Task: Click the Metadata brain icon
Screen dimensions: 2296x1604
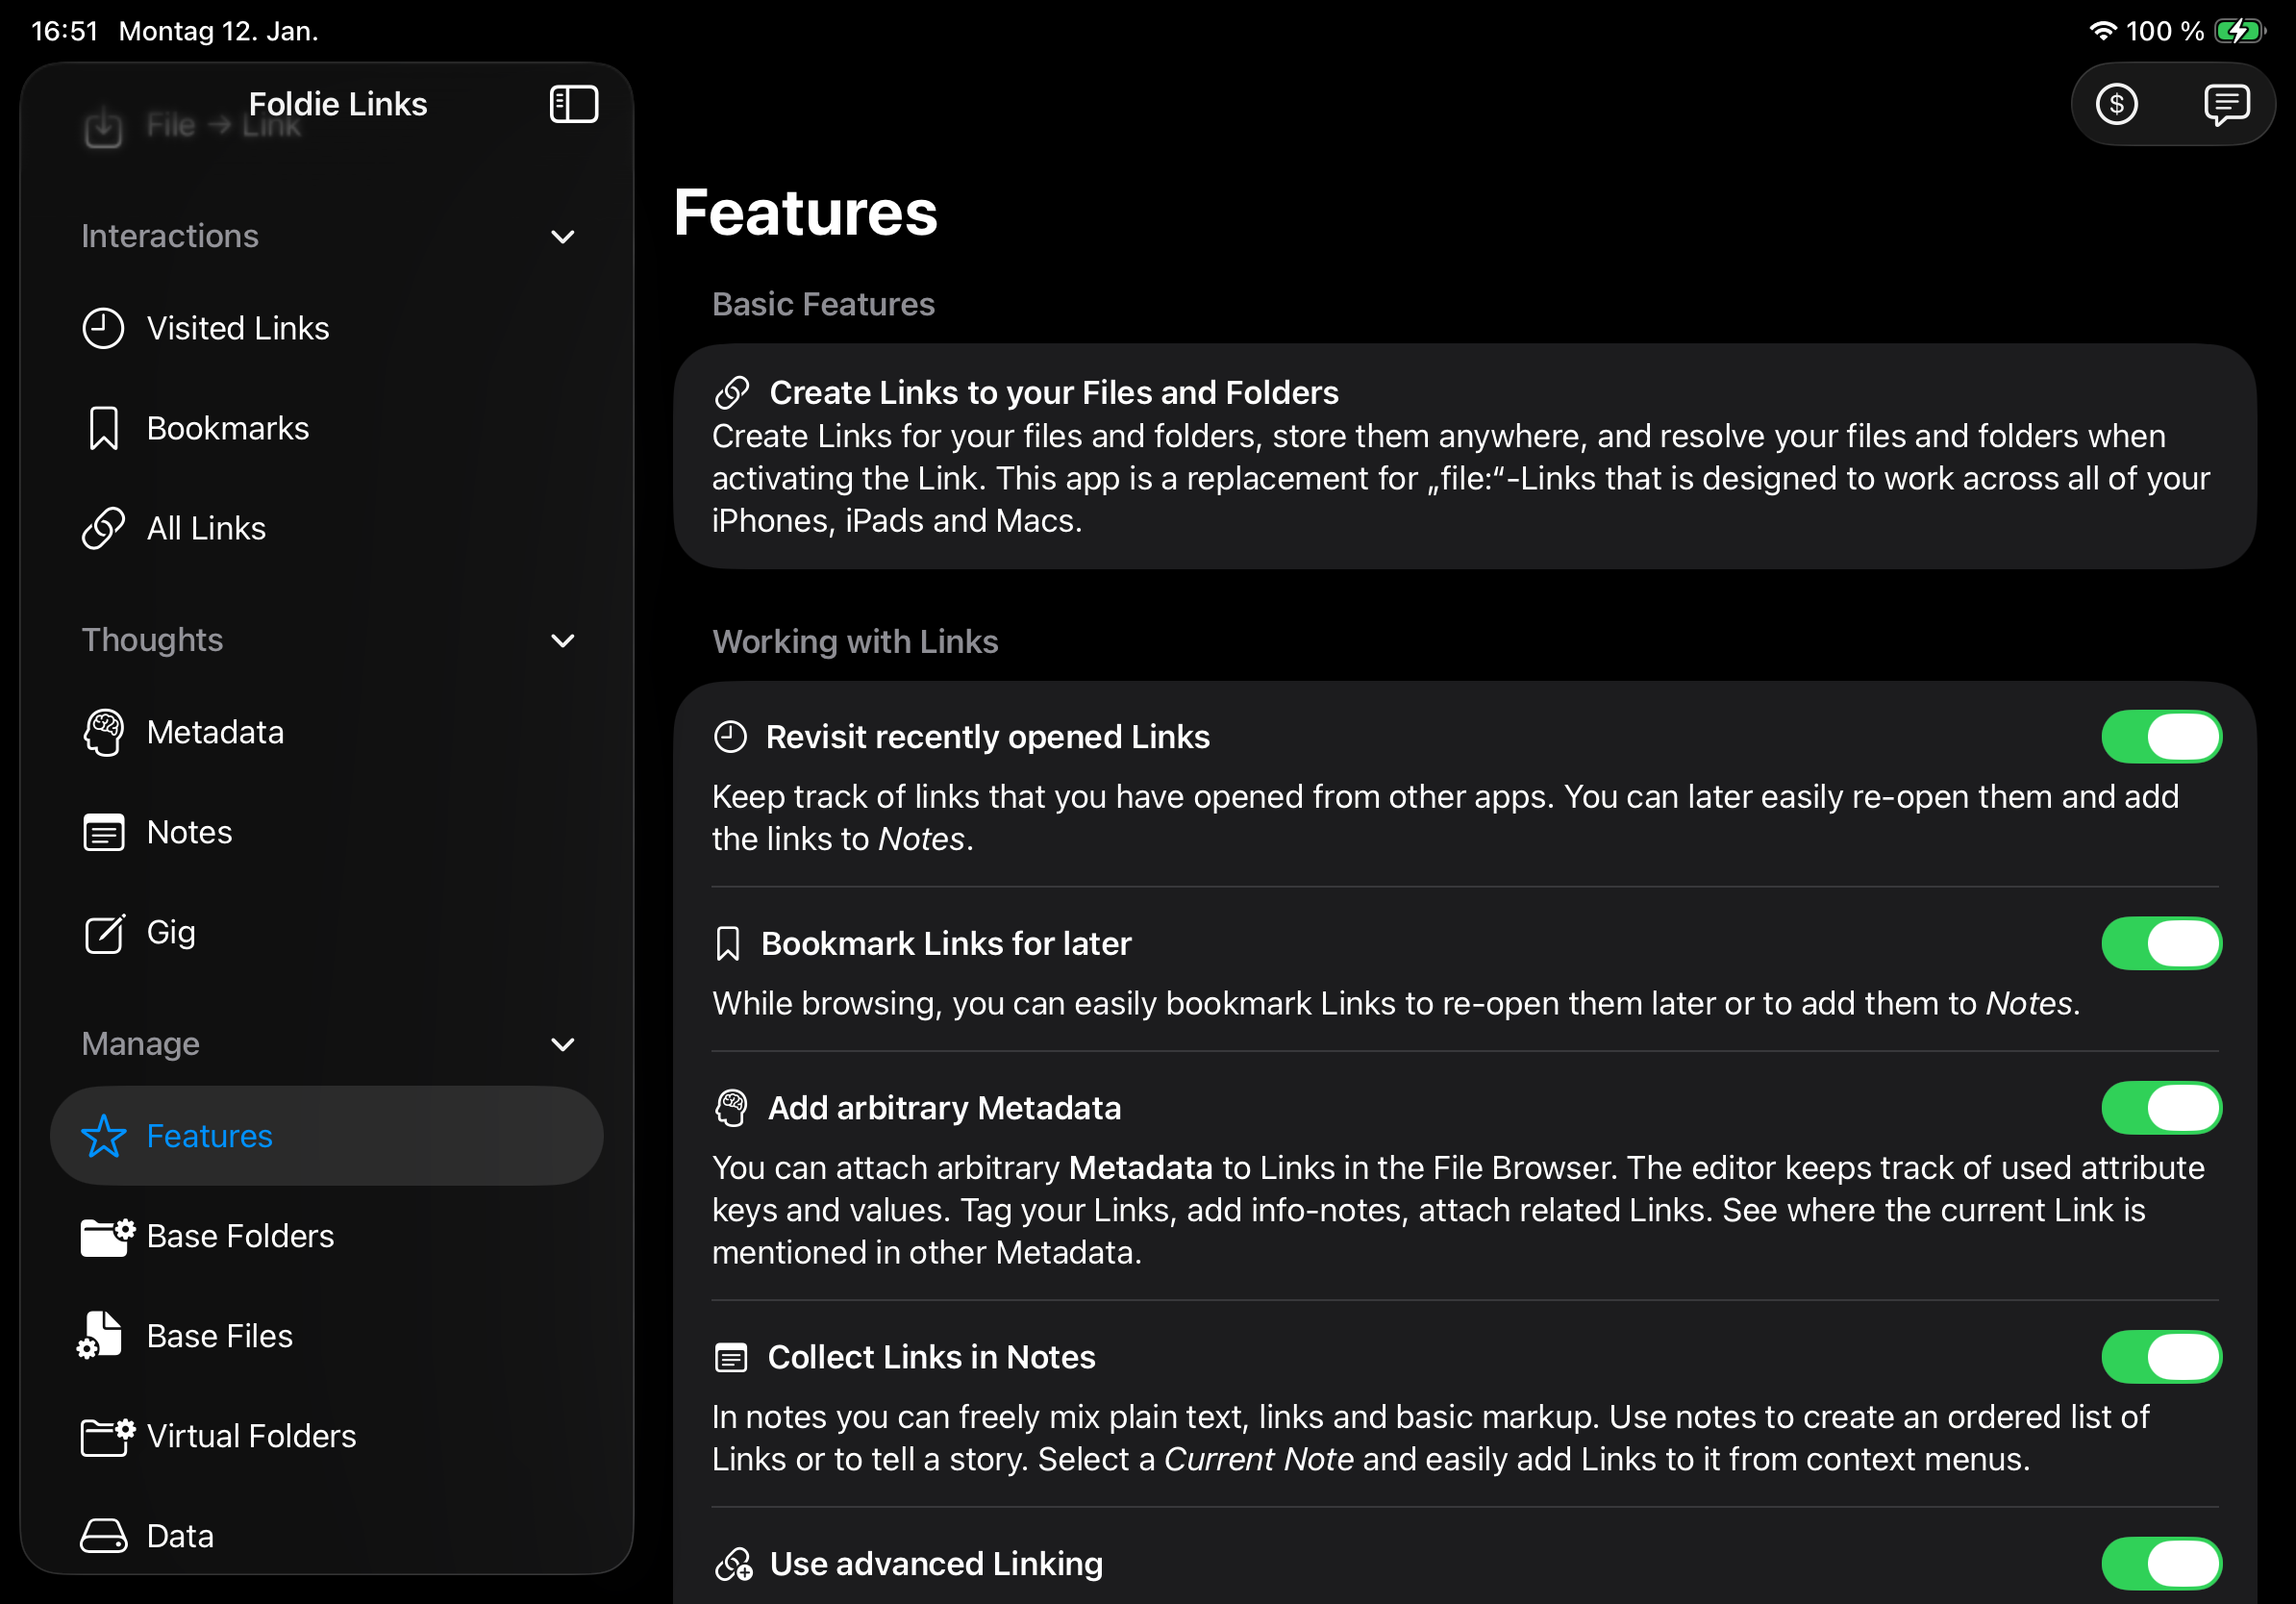Action: click(x=103, y=731)
